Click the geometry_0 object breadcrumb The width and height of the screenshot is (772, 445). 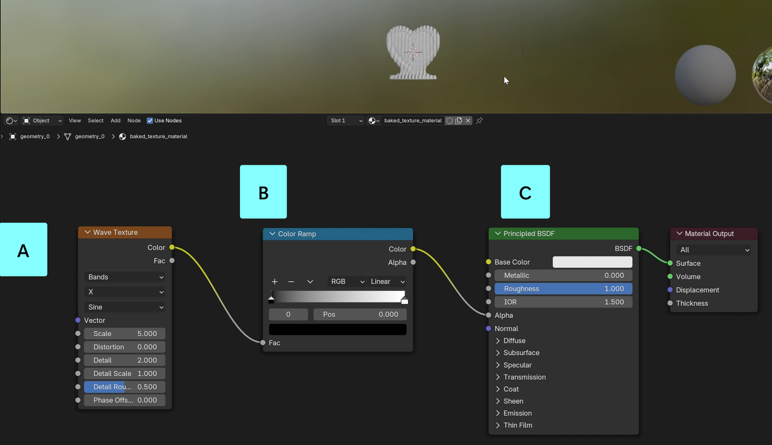[x=34, y=137]
